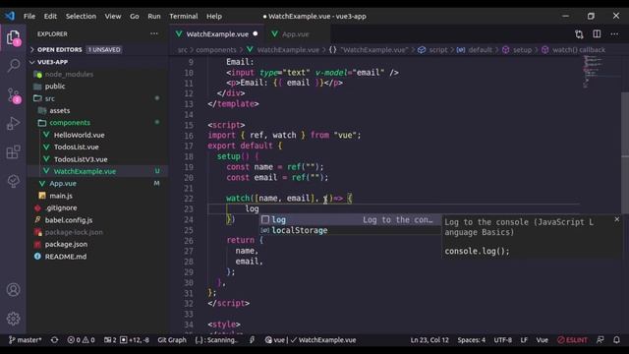Open the Run menu
629x354 pixels.
154,16
